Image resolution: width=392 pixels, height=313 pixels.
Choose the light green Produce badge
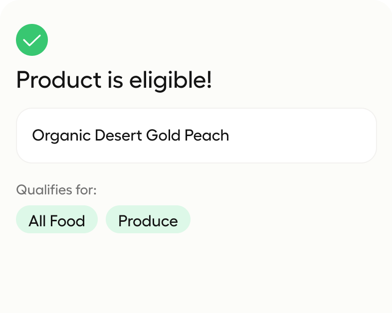[148, 220]
